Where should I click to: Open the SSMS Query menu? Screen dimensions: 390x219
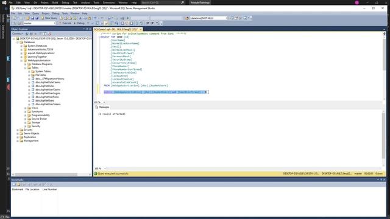35,13
